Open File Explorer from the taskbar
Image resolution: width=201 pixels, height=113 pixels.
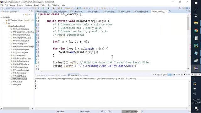pos(196,23)
